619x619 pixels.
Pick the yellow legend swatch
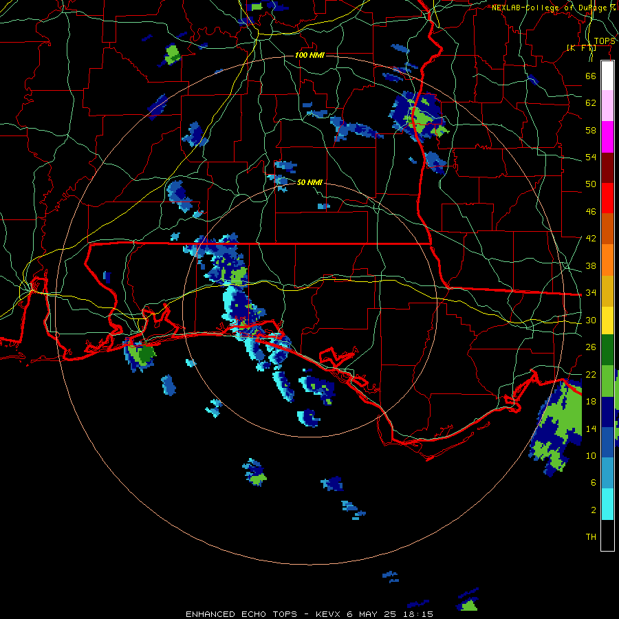coord(607,320)
